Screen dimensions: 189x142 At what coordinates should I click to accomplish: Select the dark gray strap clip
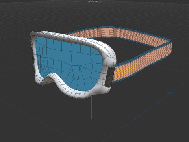click(x=109, y=77)
